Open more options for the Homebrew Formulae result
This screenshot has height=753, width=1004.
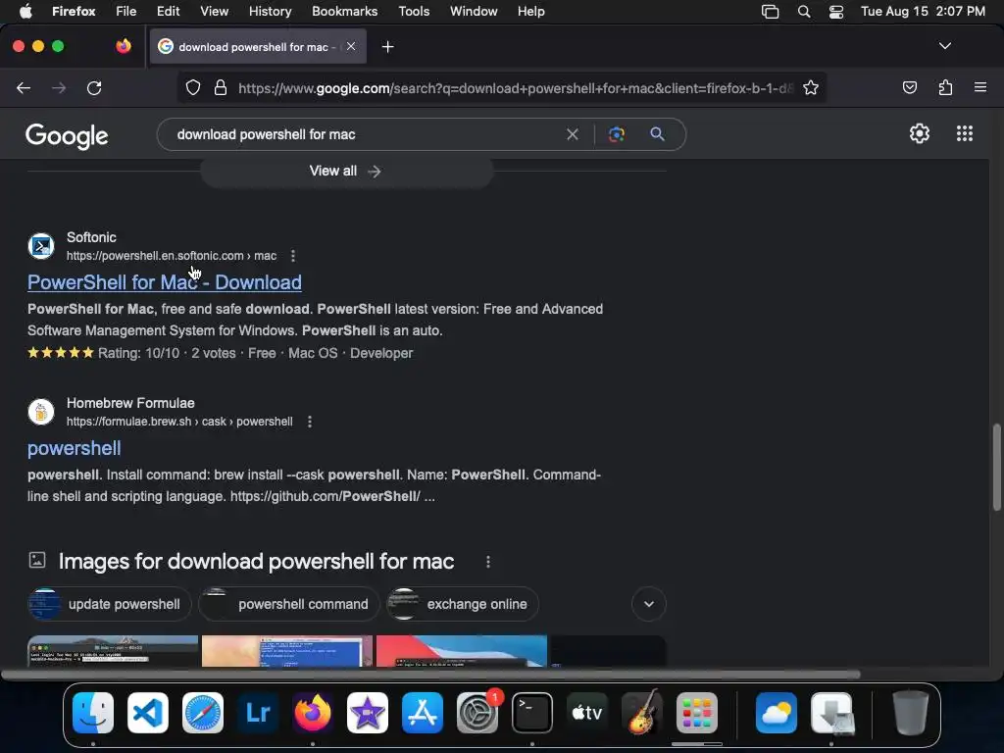coord(310,422)
